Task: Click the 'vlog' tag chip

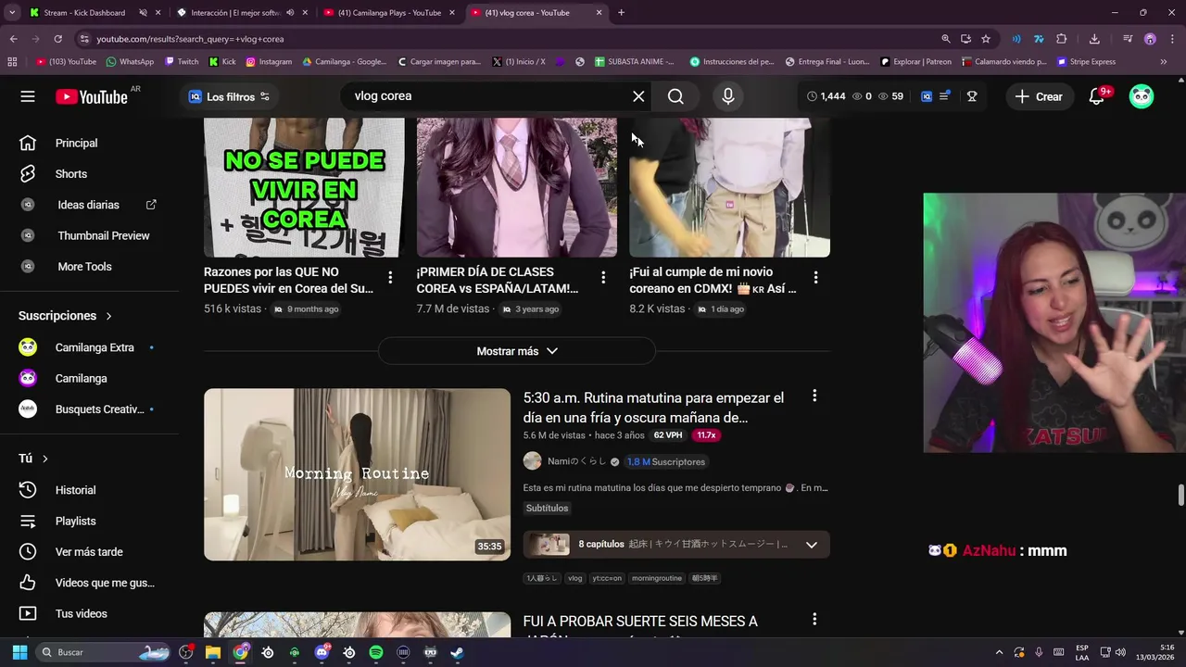Action: click(x=575, y=578)
